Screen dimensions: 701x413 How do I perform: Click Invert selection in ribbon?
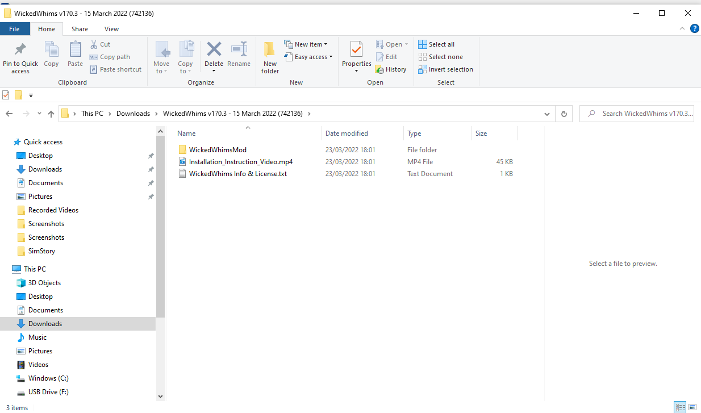tap(445, 69)
